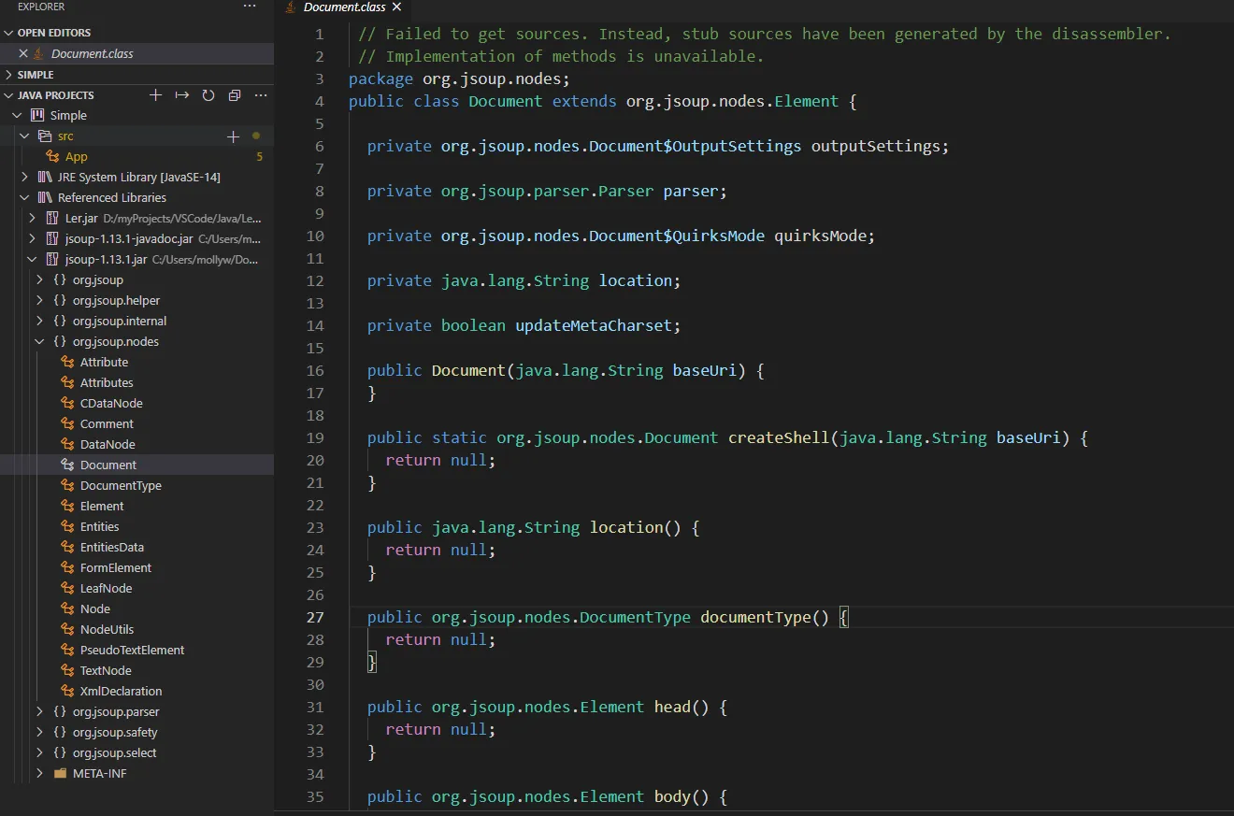1234x816 pixels.
Task: Click the org.jsoup.helper package braces icon
Action: (60, 301)
